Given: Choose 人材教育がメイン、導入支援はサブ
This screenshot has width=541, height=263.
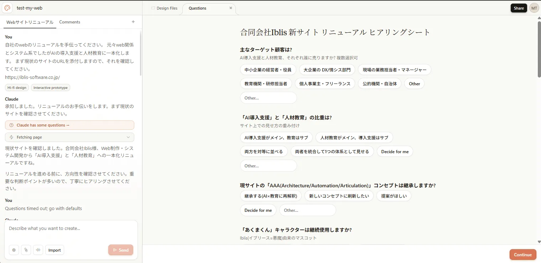Looking at the screenshot, I should pyautogui.click(x=354, y=138).
